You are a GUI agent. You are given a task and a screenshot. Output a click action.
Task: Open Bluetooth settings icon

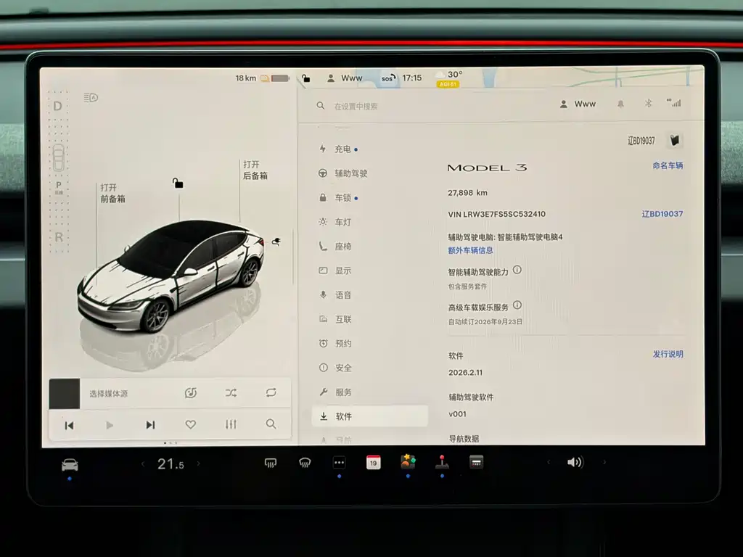click(x=648, y=103)
